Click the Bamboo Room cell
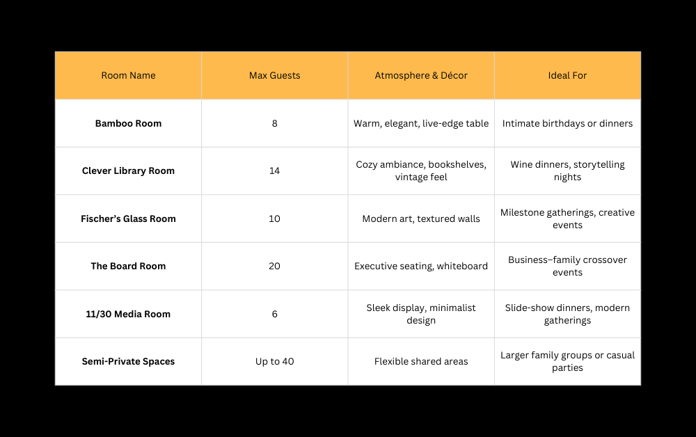Image resolution: width=696 pixels, height=437 pixels. pos(128,123)
